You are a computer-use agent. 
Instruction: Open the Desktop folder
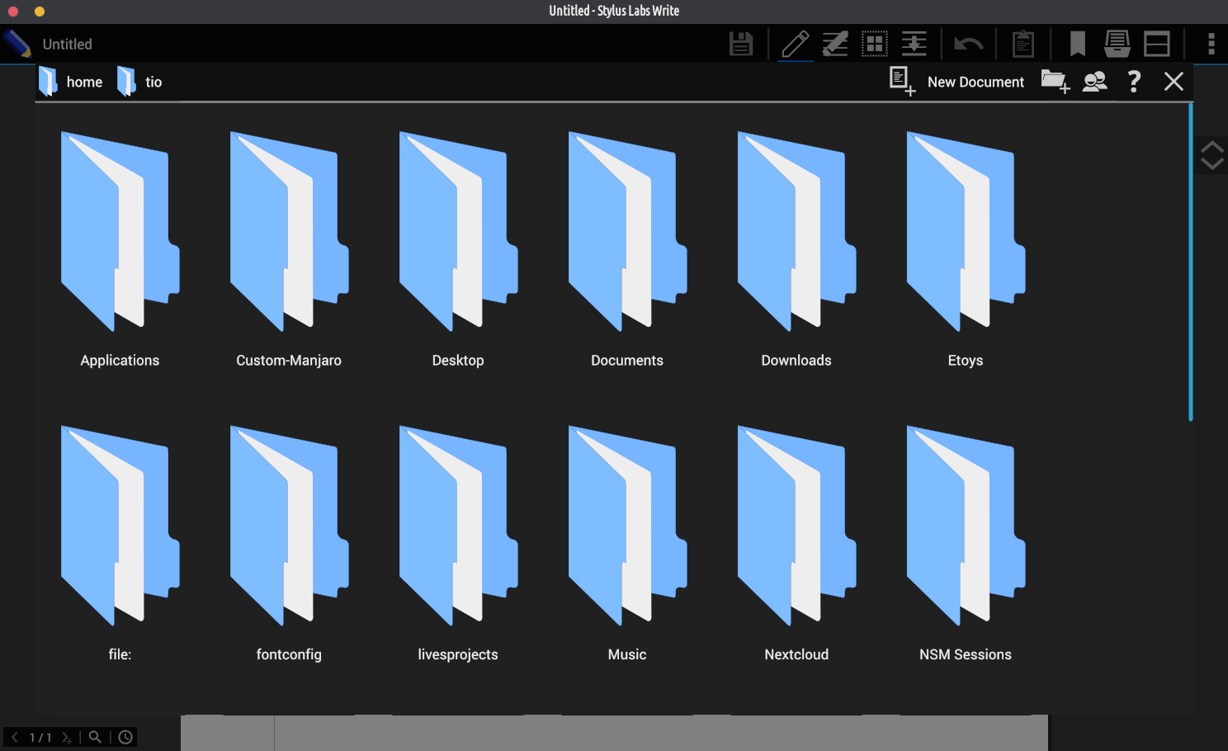pyautogui.click(x=458, y=248)
